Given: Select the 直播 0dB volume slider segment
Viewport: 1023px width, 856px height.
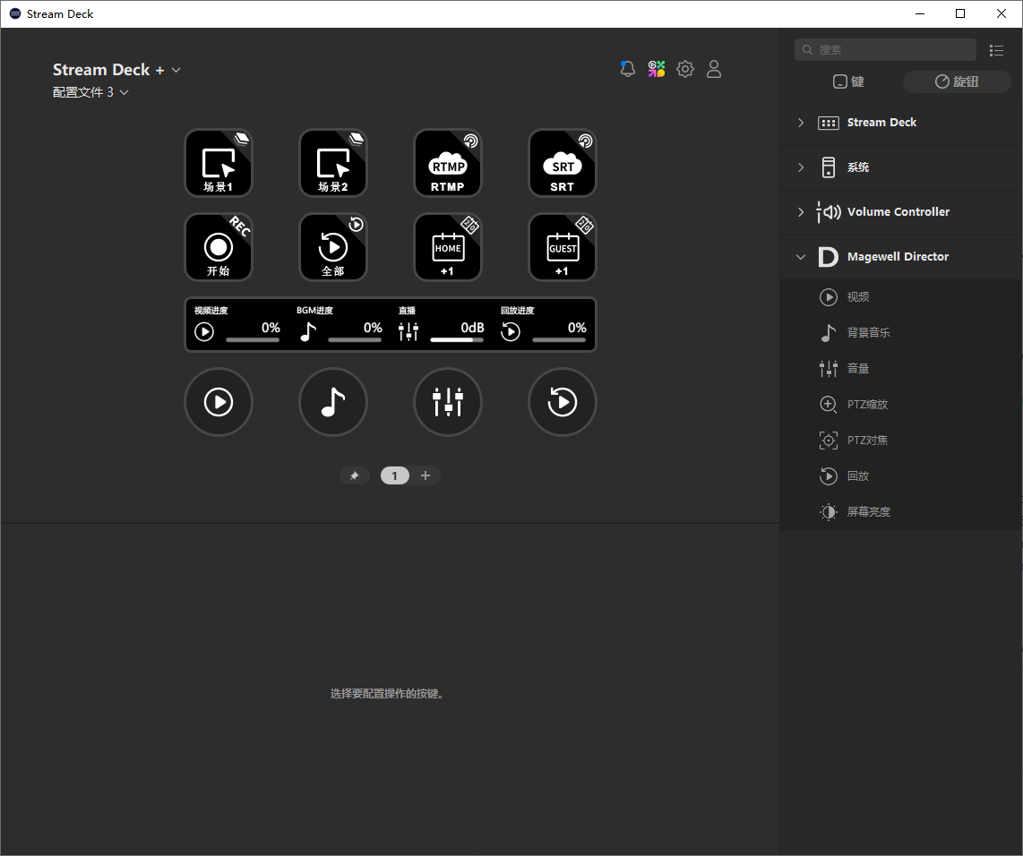Looking at the screenshot, I should (x=442, y=325).
